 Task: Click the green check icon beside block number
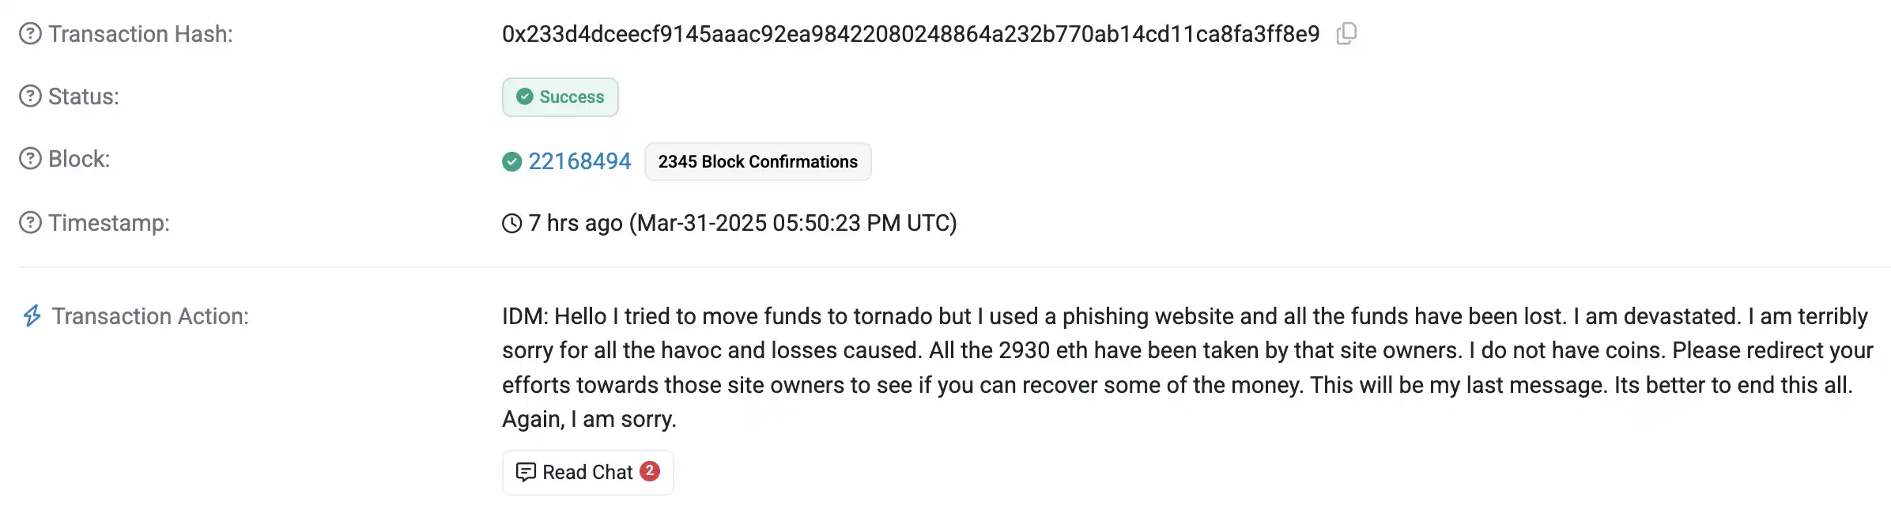512,162
